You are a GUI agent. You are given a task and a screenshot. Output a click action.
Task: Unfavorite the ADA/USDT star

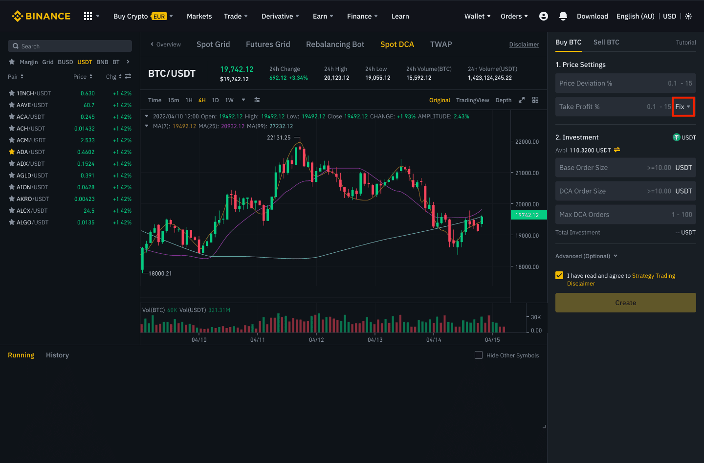[12, 152]
